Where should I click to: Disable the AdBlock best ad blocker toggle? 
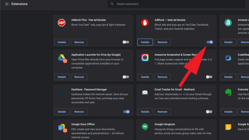210,42
